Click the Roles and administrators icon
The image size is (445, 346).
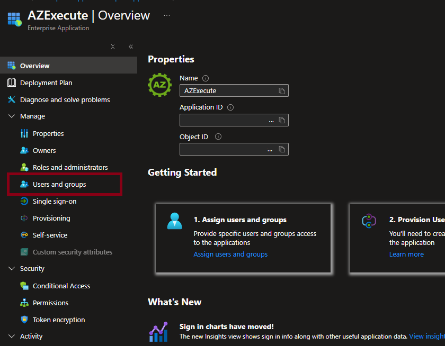click(x=24, y=167)
